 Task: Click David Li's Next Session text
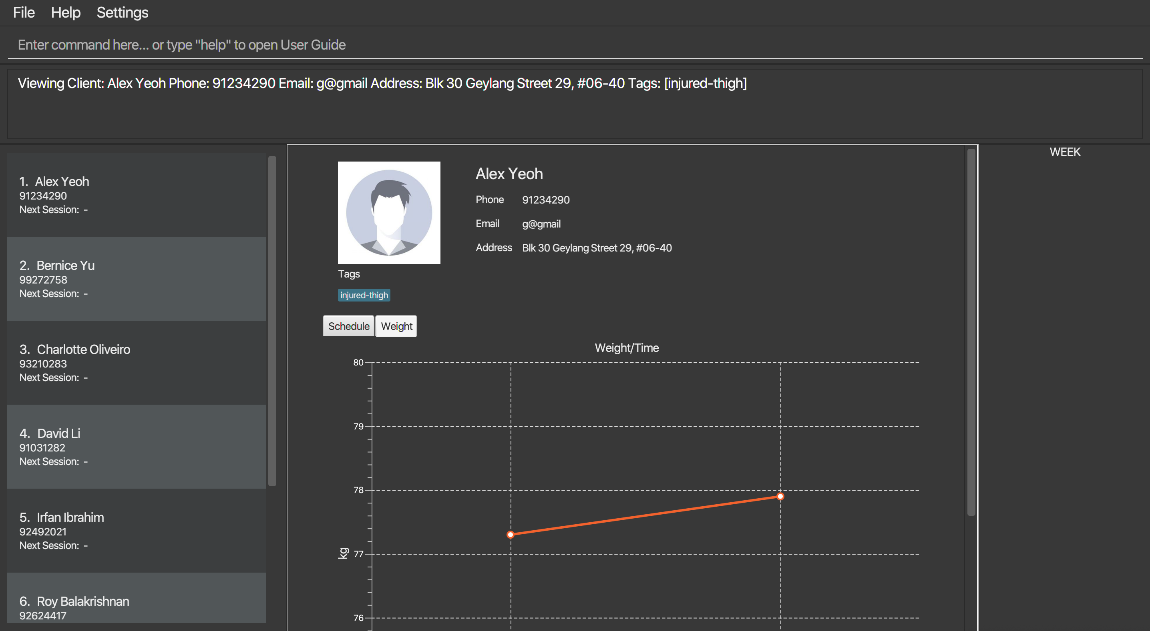54,461
